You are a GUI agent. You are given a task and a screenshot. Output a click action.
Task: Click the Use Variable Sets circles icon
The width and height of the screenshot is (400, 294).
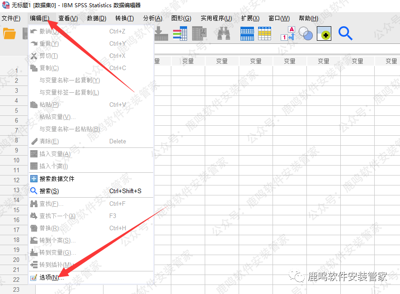306,33
